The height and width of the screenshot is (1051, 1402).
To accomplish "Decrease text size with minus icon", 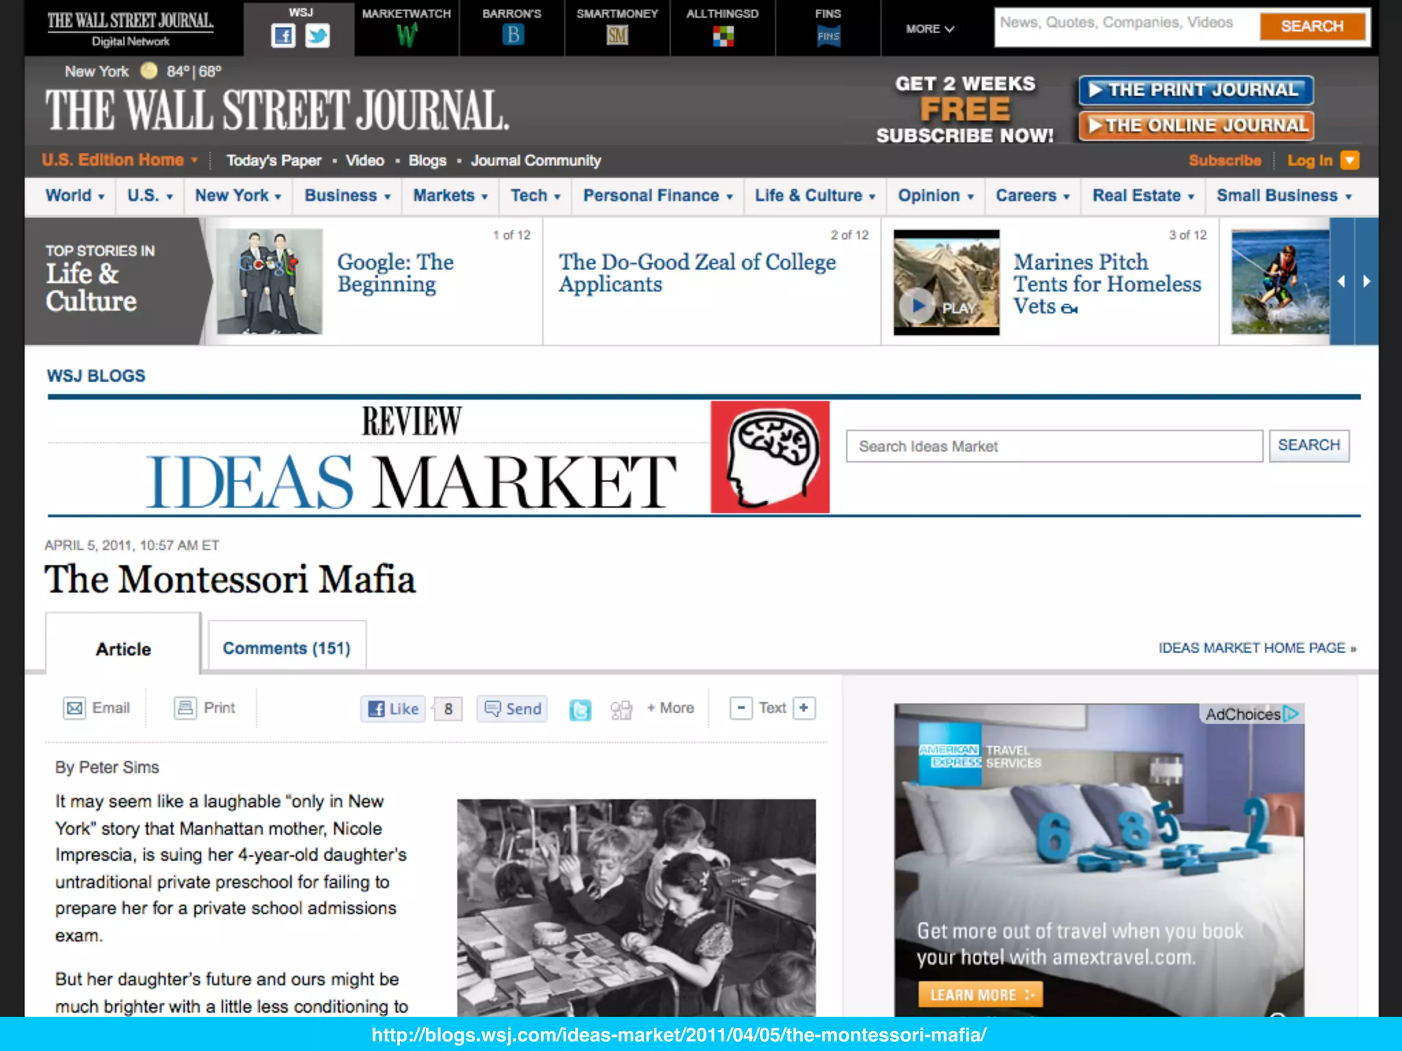I will tap(741, 708).
